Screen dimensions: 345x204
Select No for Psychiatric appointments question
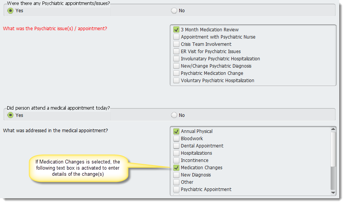tap(174, 11)
